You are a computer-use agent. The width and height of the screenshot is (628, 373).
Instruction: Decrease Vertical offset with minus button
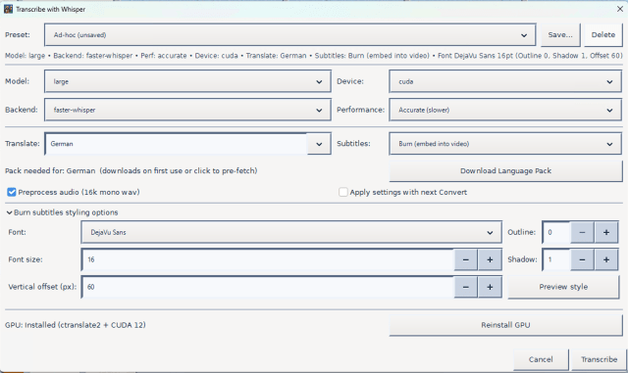point(465,287)
